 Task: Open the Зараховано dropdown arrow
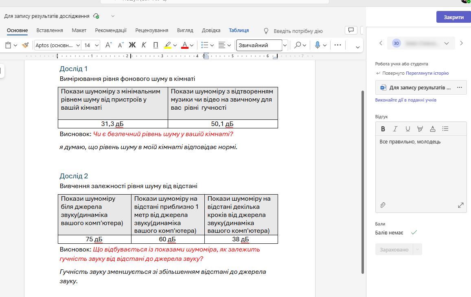[418, 249]
